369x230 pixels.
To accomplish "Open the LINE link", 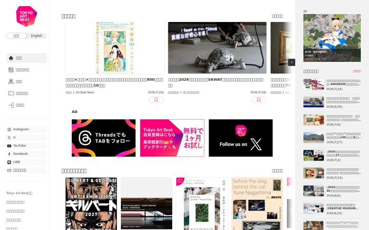I will coord(26,162).
